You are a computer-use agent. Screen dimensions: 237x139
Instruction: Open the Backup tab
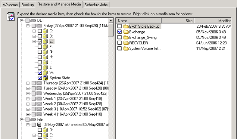pyautogui.click(x=27, y=5)
